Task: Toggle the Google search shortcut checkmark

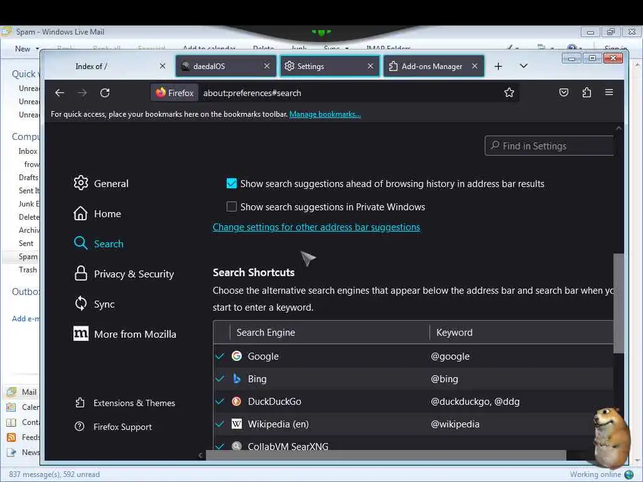Action: coord(220,356)
